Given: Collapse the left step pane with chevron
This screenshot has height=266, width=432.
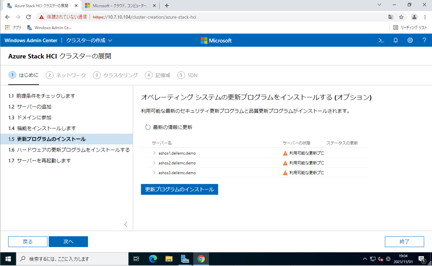Looking at the screenshot, I should tap(126, 224).
